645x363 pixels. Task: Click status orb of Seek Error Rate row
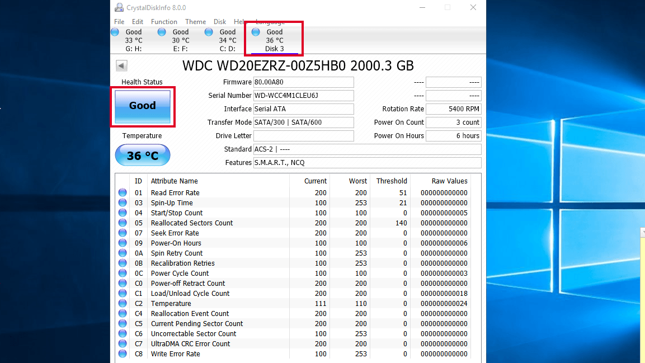[x=123, y=233]
